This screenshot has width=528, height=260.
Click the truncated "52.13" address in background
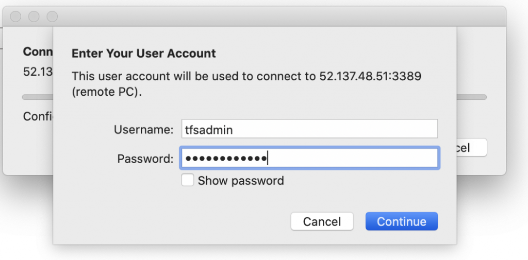click(x=38, y=71)
